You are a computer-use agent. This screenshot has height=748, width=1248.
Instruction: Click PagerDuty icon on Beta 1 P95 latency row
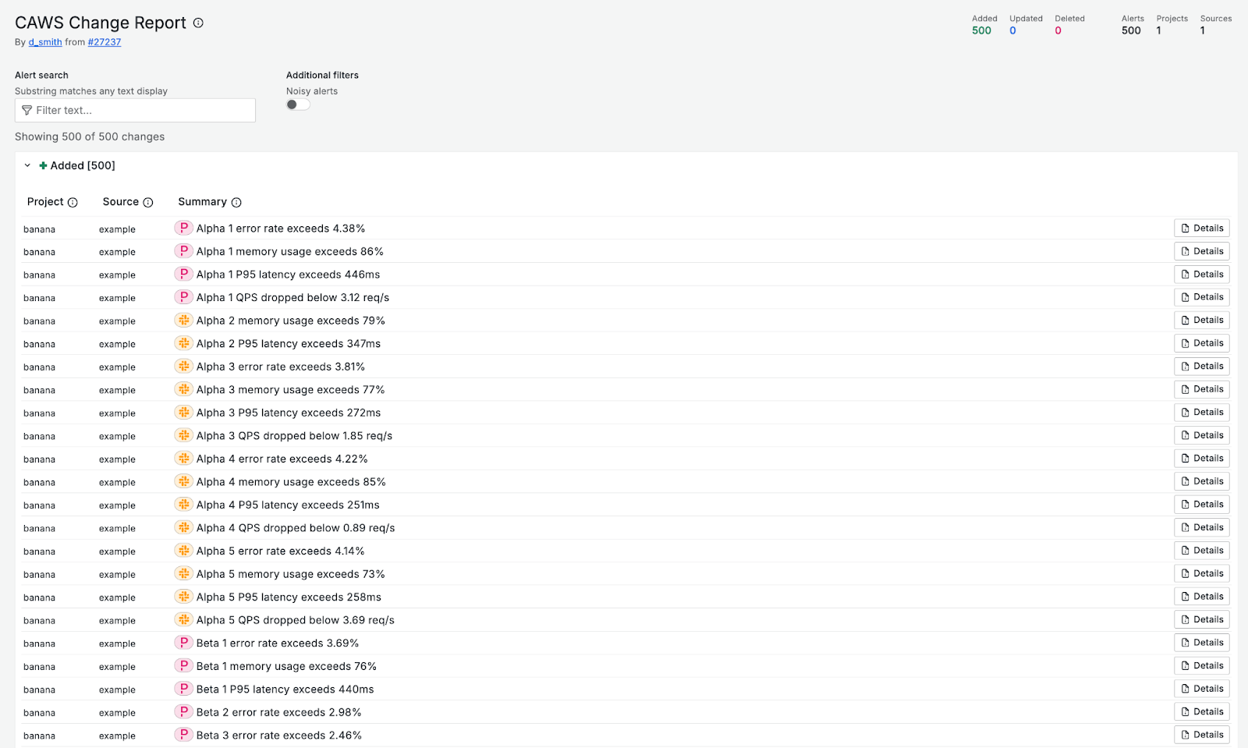183,689
